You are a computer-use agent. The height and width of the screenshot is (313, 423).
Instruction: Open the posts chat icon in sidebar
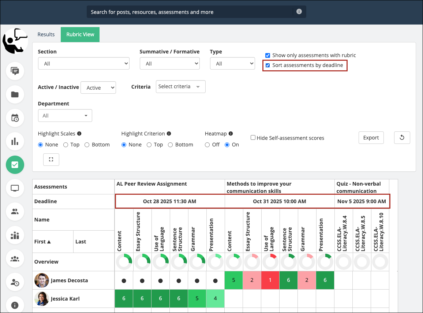coord(15,71)
